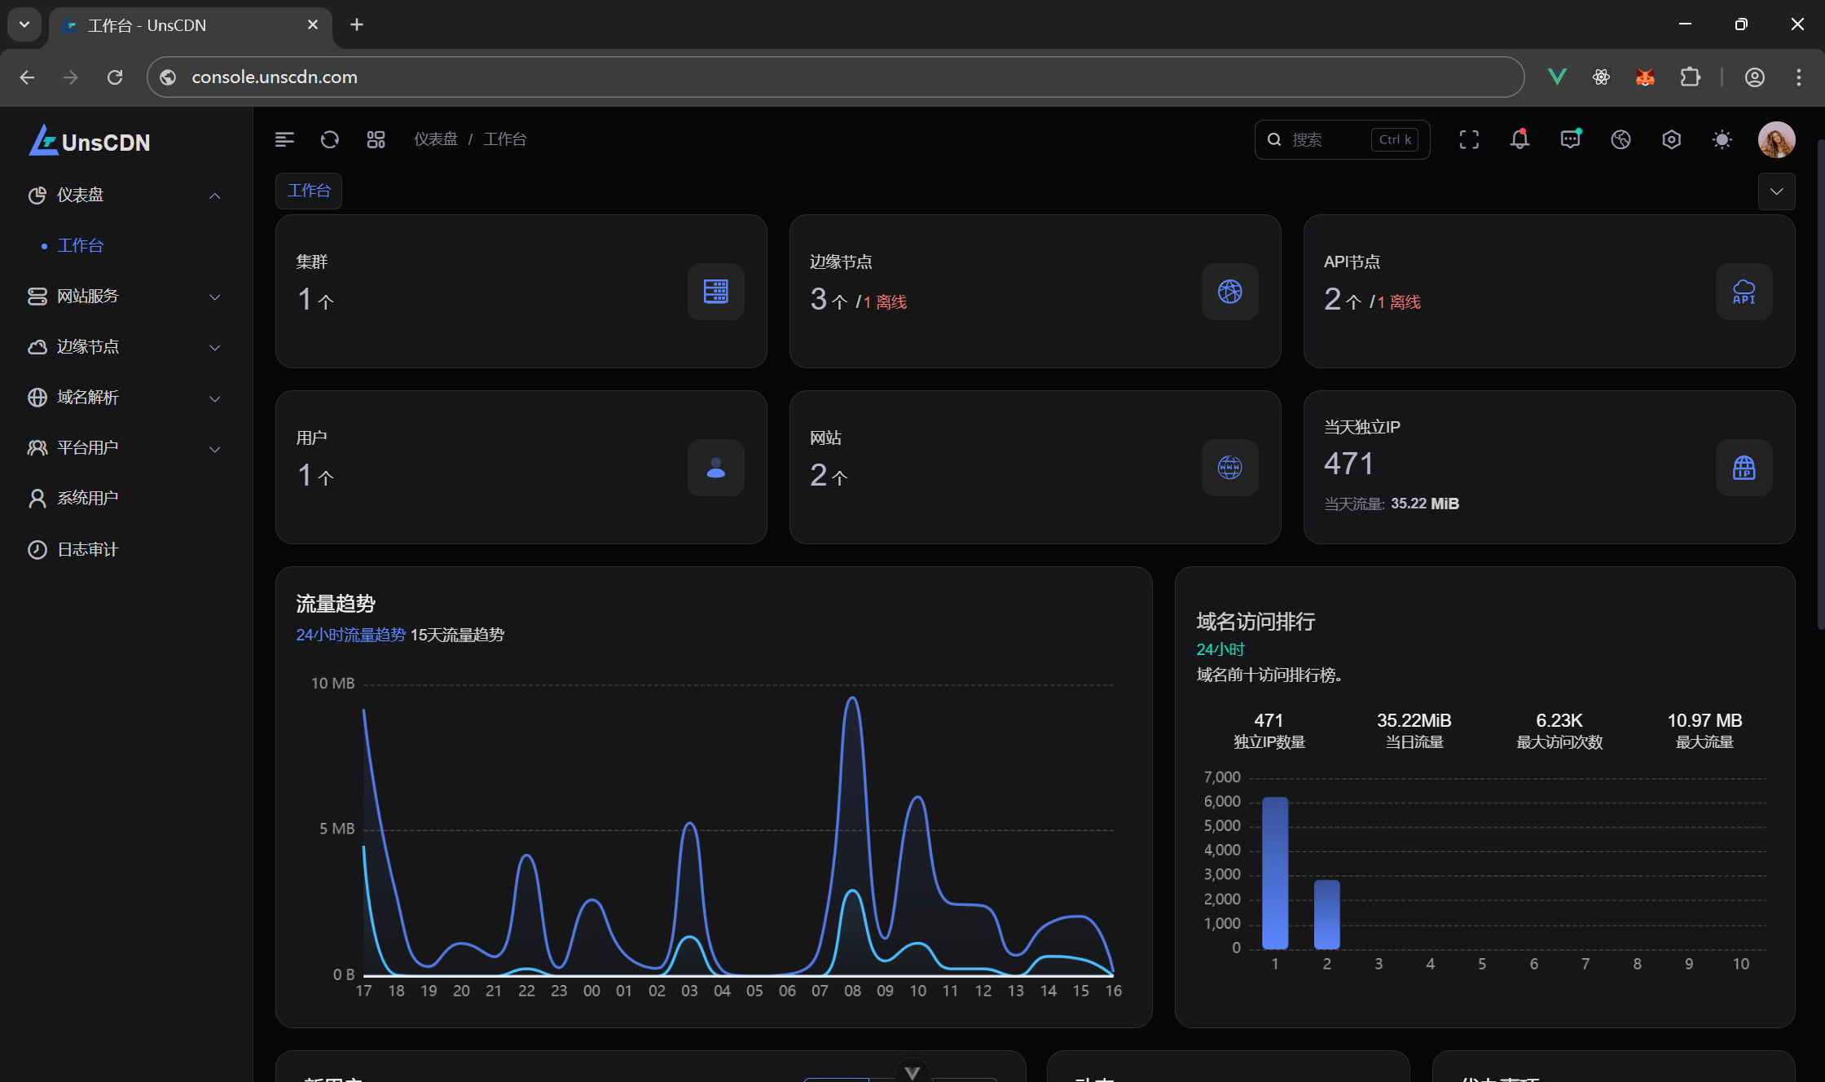Click the 搜索 search field
Screen dimensions: 1825x1082
pos(1328,139)
